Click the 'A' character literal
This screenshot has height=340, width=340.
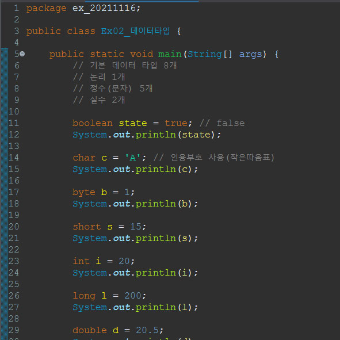[x=133, y=158]
